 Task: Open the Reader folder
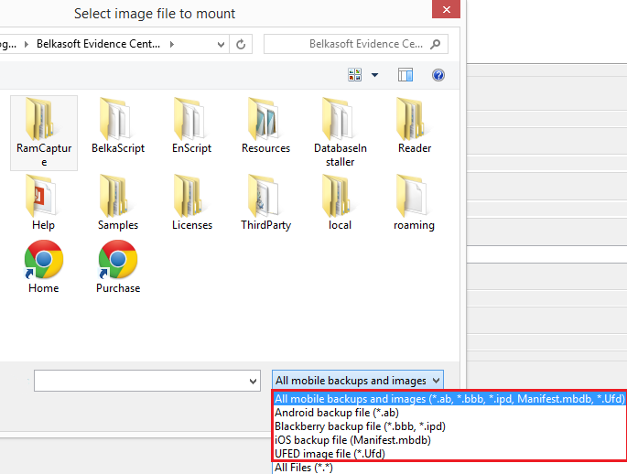click(x=415, y=126)
